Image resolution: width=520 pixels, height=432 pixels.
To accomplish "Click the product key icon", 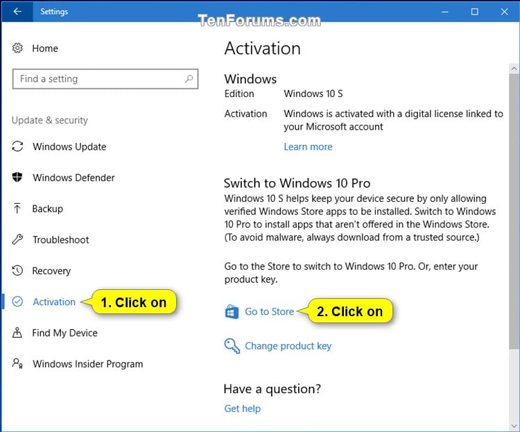I will pos(232,346).
